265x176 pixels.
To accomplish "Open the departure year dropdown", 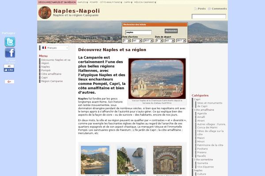I will [181, 40].
